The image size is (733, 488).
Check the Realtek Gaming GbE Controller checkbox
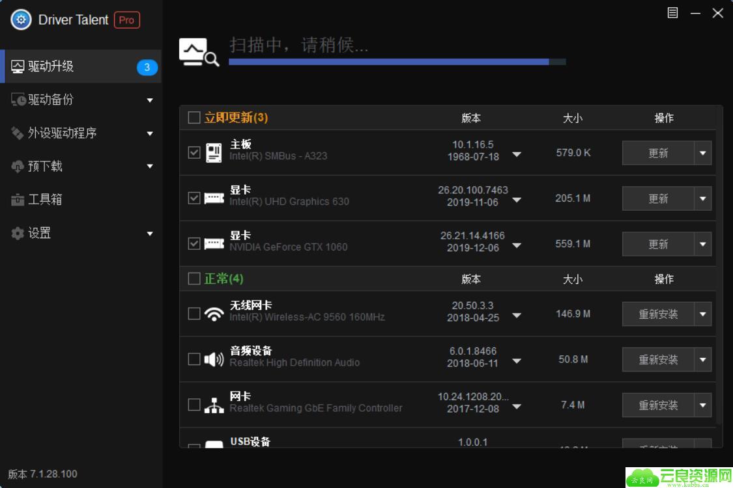point(194,405)
